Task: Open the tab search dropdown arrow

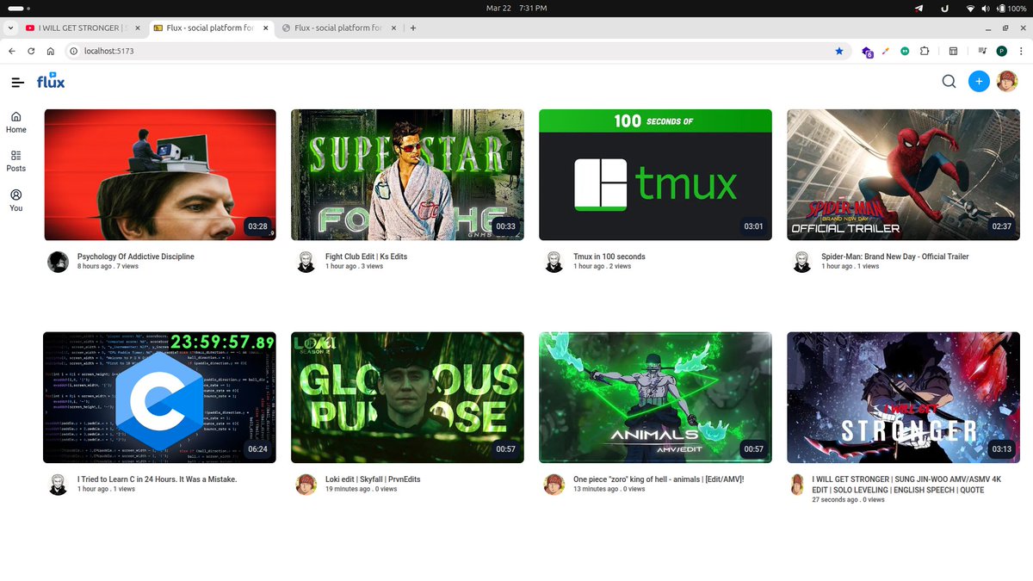Action: click(10, 28)
